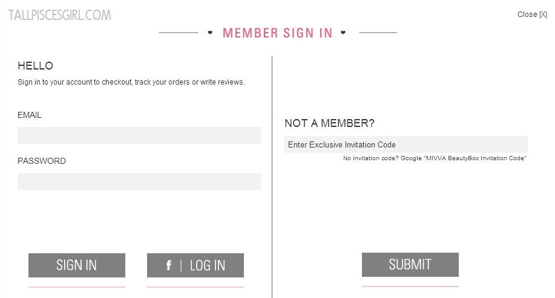The height and width of the screenshot is (298, 555).
Task: Submit the invitation code
Action: pyautogui.click(x=410, y=265)
